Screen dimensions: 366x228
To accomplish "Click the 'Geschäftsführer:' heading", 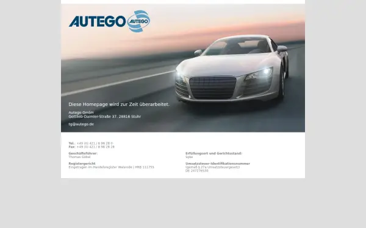I will pyautogui.click(x=83, y=153).
